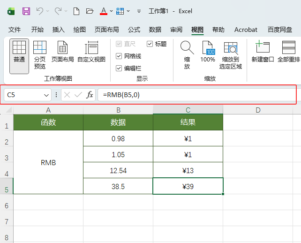Switch to the 页面布局 ribbon tab
This screenshot has height=243, width=301.
[107, 30]
